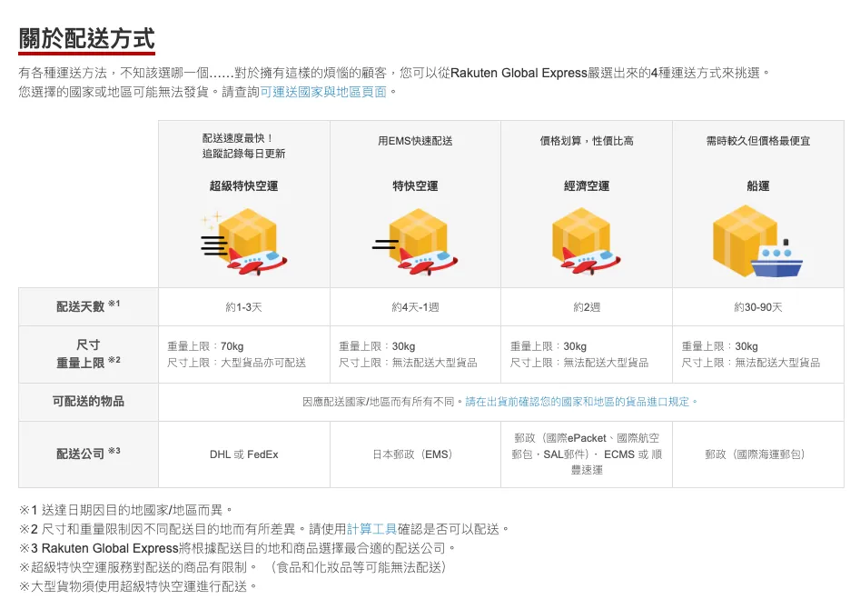This screenshot has height=609, width=860.
Task: Select the 特快空運 column title
Action: 415,185
